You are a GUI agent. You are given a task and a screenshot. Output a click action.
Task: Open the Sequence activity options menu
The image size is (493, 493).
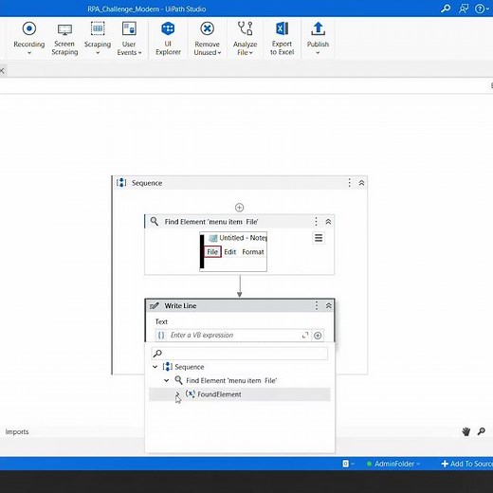(349, 183)
